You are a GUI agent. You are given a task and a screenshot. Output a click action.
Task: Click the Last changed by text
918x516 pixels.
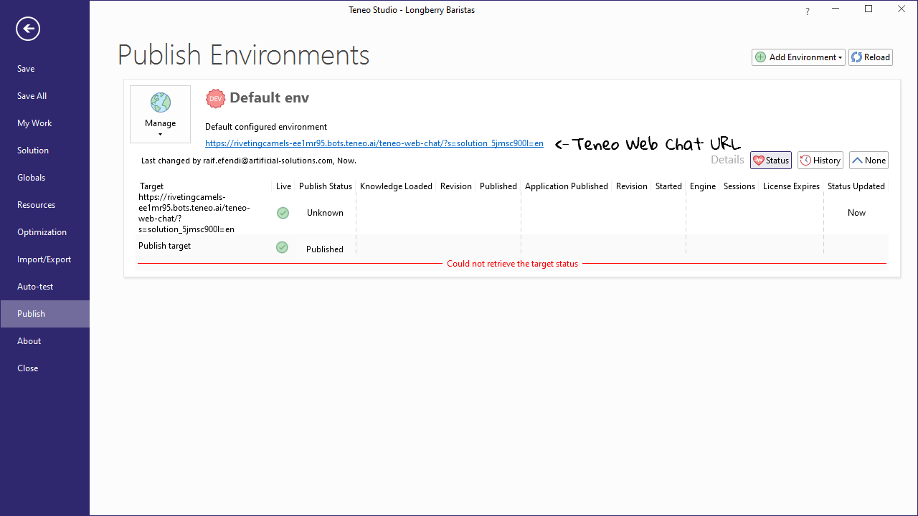(x=249, y=161)
